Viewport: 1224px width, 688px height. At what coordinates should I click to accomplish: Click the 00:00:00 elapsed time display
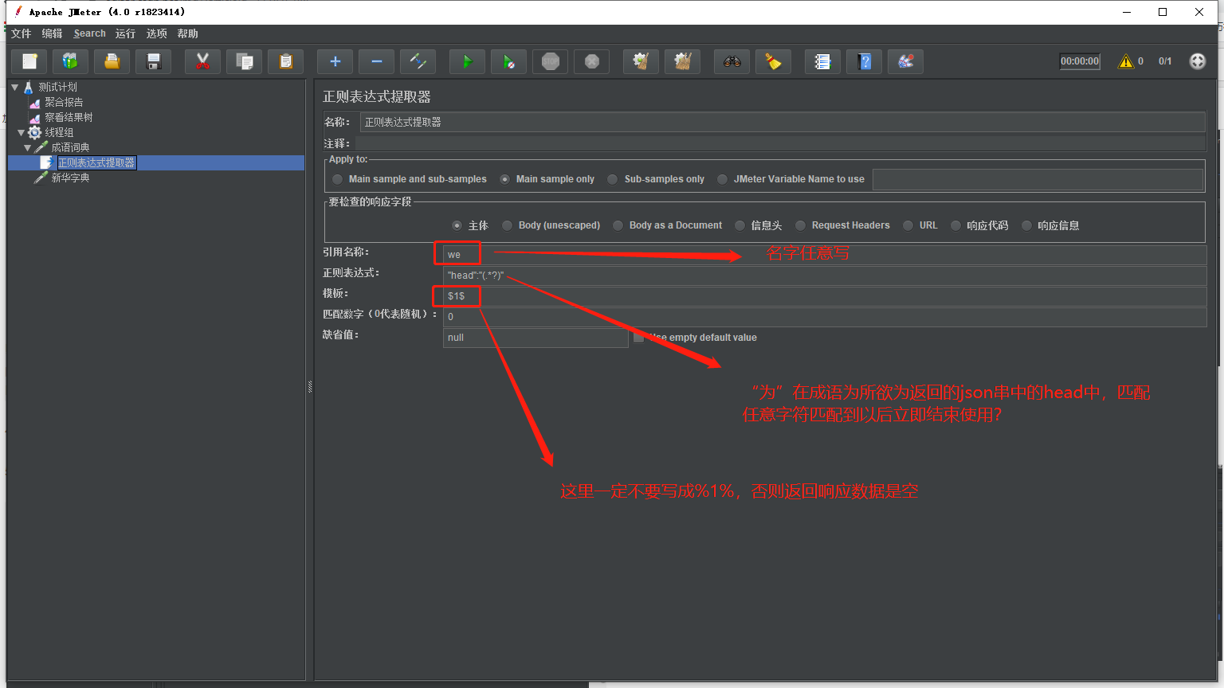1080,61
